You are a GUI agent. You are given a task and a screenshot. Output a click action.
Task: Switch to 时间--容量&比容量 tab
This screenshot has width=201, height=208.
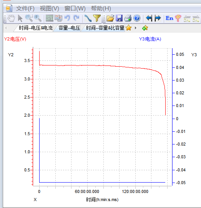coord(105,28)
